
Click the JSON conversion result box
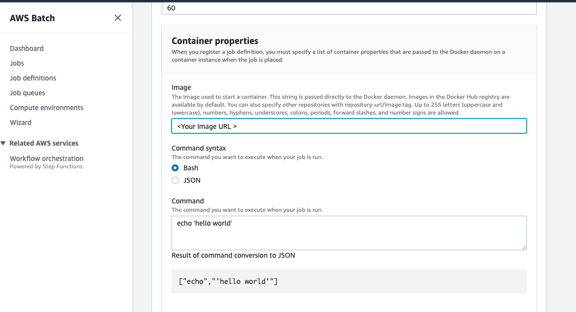[x=349, y=281]
